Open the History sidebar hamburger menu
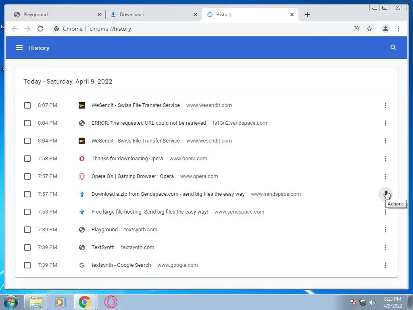Viewport: 413px width, 310px height. click(x=19, y=48)
